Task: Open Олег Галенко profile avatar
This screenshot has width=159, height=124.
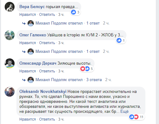Action: pyautogui.click(x=10, y=35)
